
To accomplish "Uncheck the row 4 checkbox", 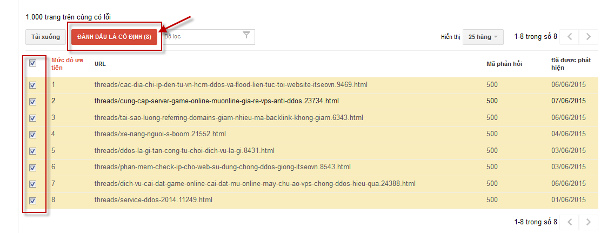I will (32, 134).
